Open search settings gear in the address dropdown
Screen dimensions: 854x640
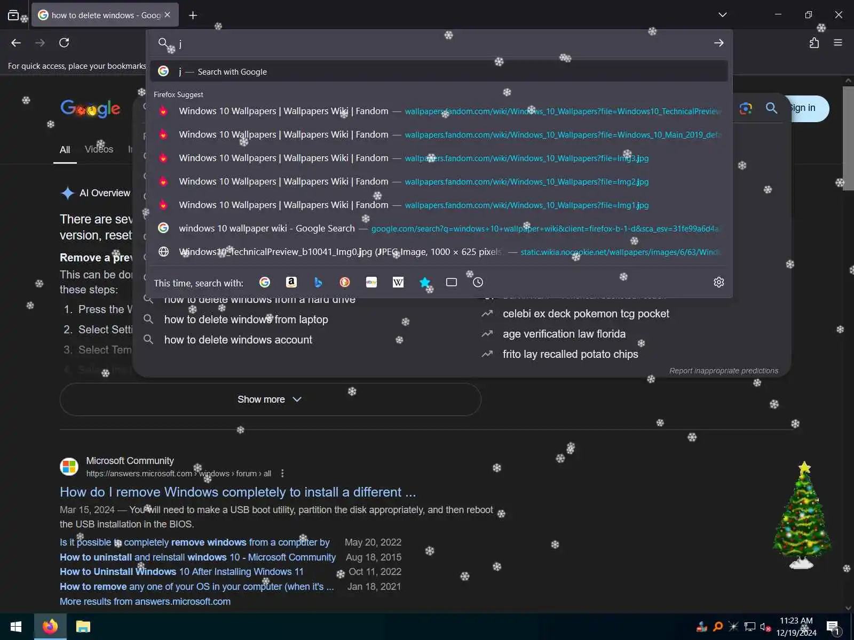click(719, 282)
